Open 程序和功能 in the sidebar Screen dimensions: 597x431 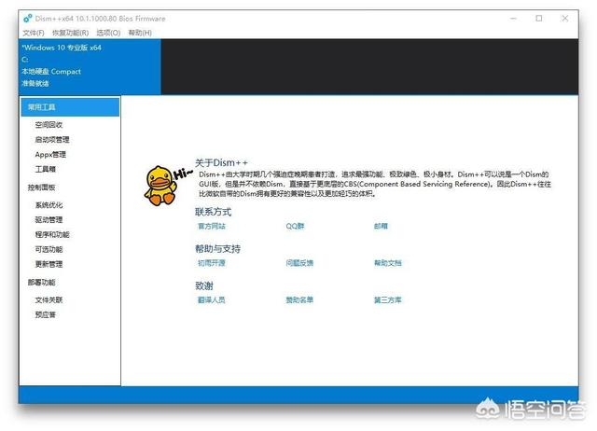[x=52, y=234]
